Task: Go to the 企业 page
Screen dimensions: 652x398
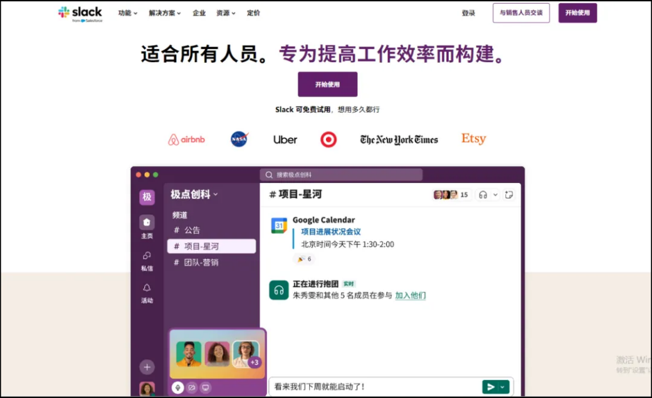Action: pyautogui.click(x=199, y=13)
